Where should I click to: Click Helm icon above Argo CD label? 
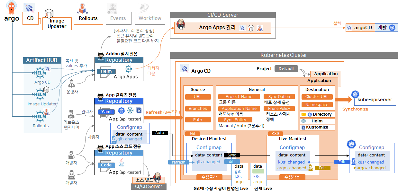coord(40,73)
